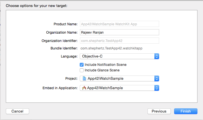Click the app icon beside App42iWatchSample in Embed popup
This screenshot has height=120, width=203.
(84, 88)
